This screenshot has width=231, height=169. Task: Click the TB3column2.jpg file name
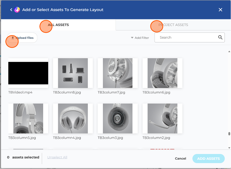156,138
